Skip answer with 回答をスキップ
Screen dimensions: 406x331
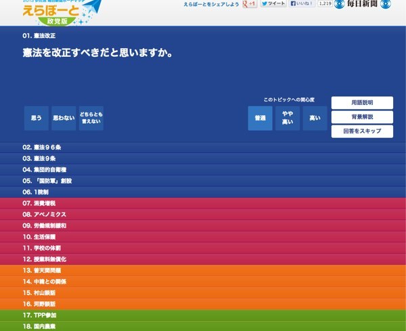[362, 131]
